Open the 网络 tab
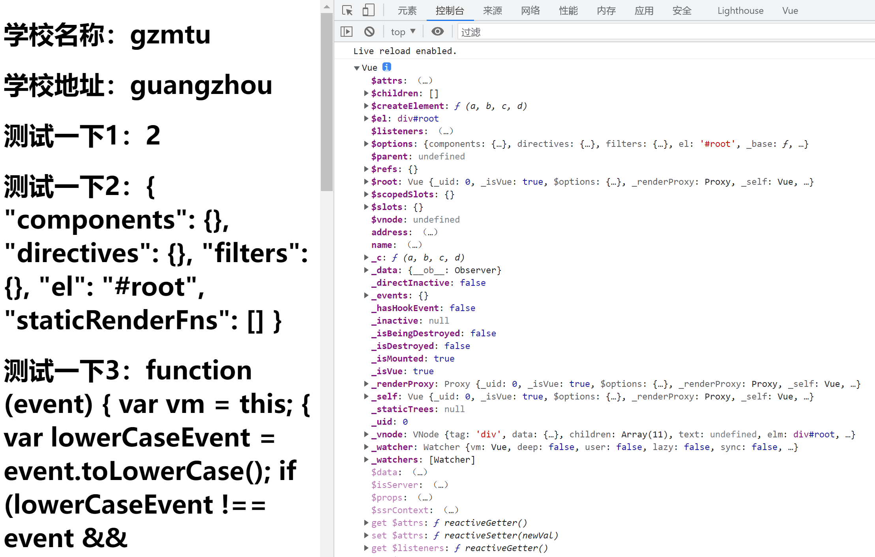This screenshot has width=875, height=557. coord(530,11)
